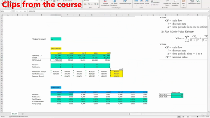The image size is (210, 118).
Task: Open Suchen und Auswählen
Action: click(x=175, y=3)
